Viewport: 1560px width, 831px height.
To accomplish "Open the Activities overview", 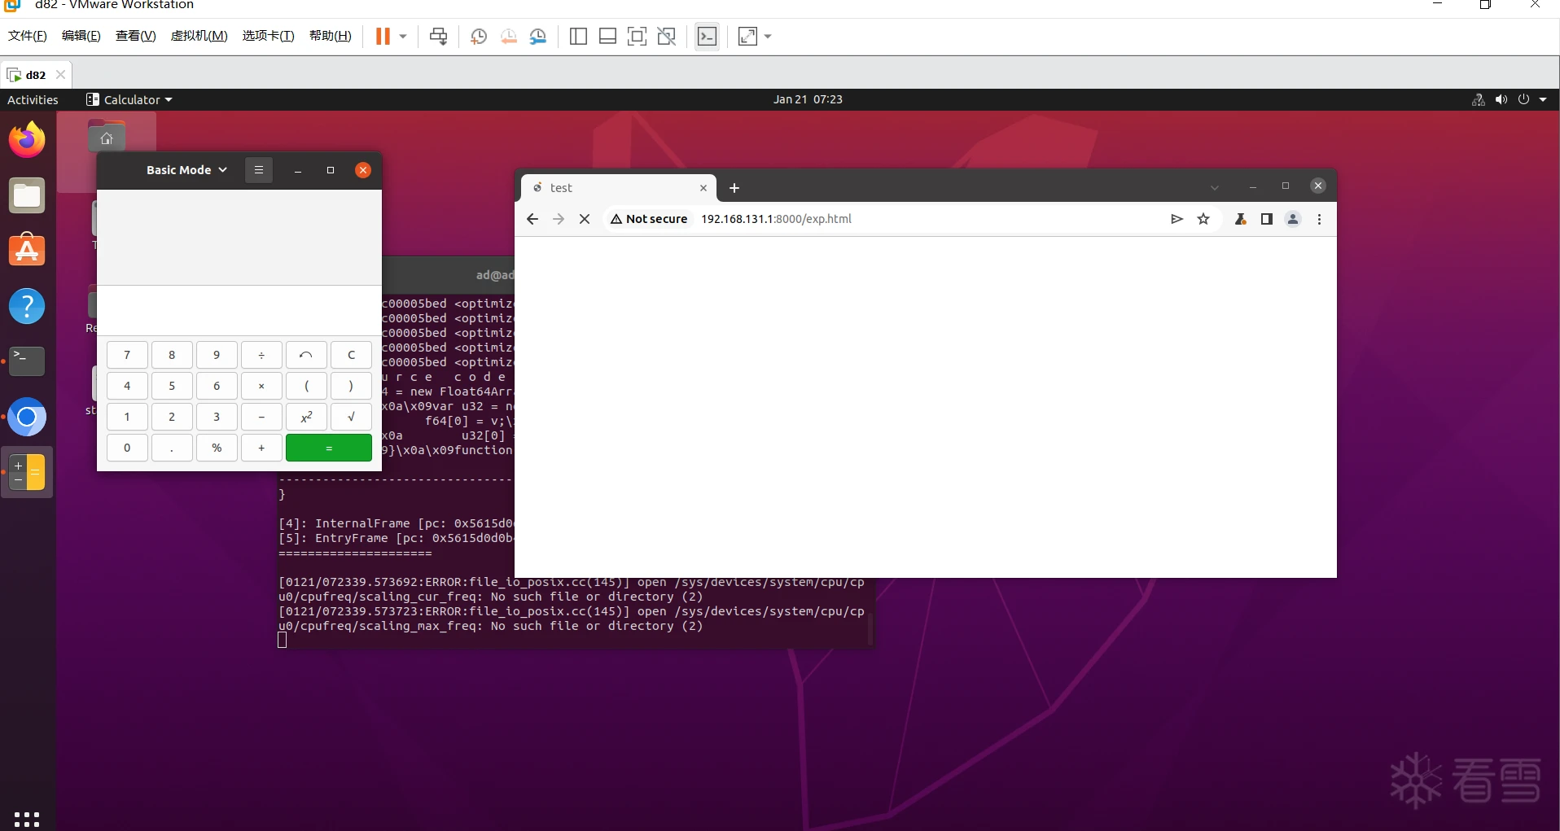I will coord(33,99).
